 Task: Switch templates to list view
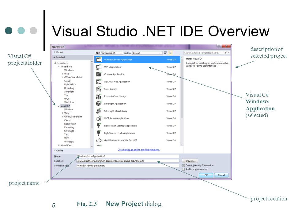(170, 53)
